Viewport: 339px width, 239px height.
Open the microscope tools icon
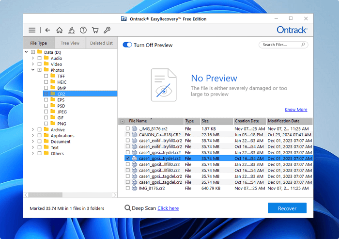[71, 30]
